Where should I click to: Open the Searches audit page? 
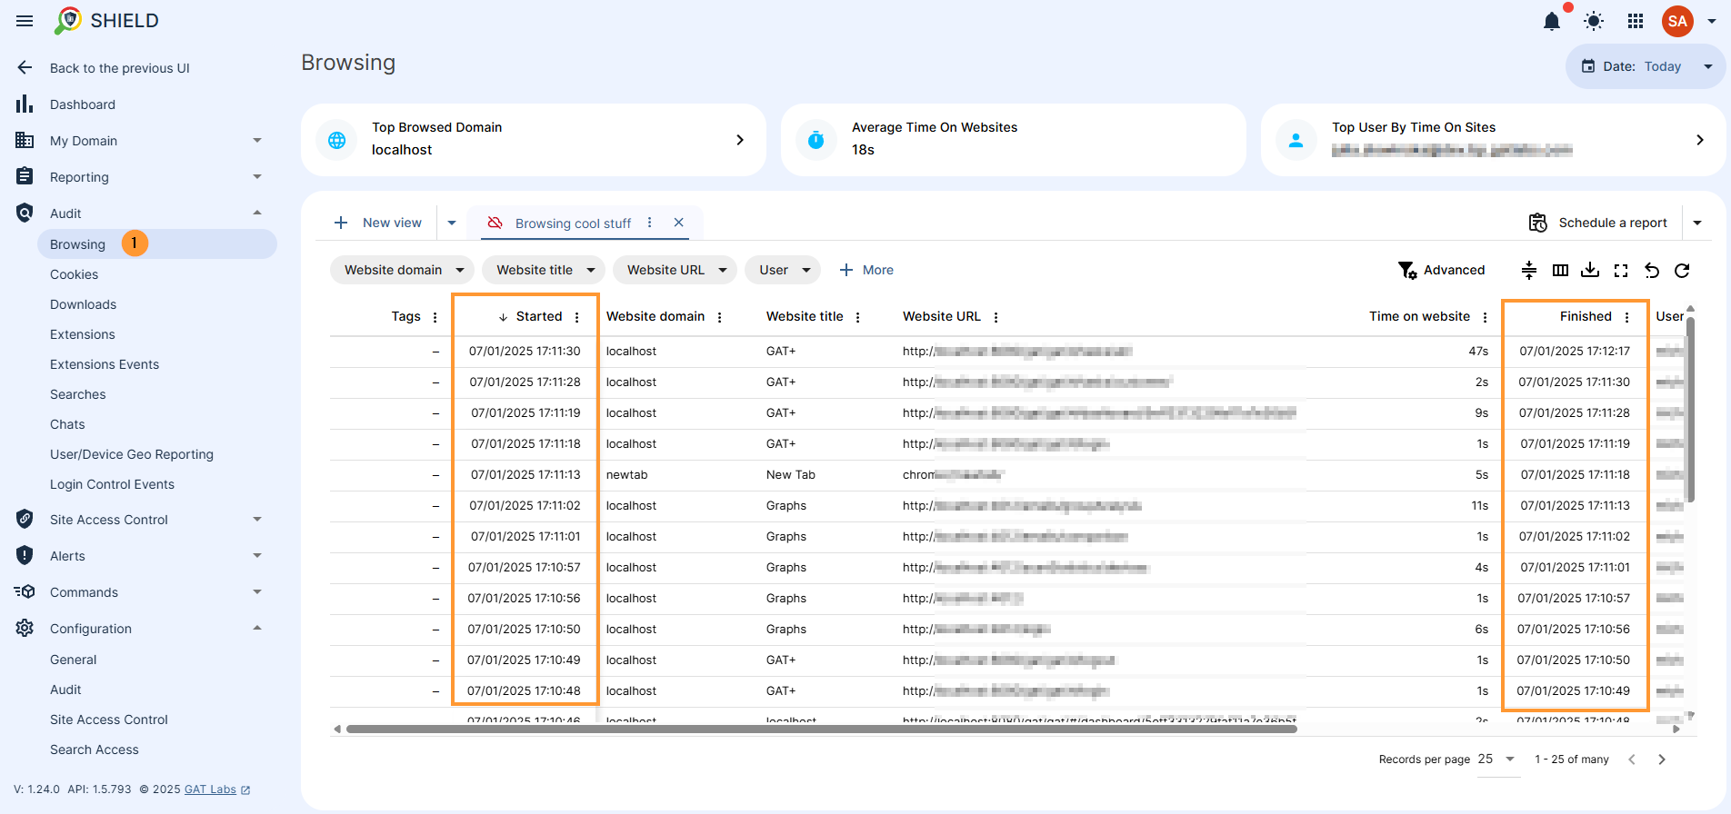77,394
